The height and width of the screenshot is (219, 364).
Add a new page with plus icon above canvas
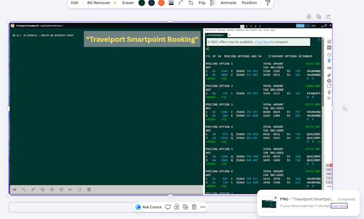(x=328, y=17)
